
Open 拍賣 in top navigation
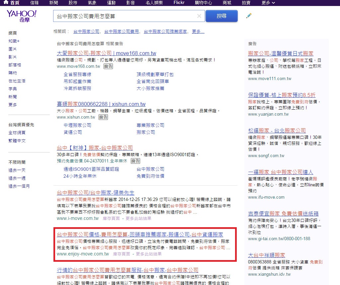246,3
